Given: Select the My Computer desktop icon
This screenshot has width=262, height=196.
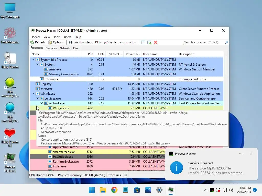Looking at the screenshot, I should coord(10,11).
